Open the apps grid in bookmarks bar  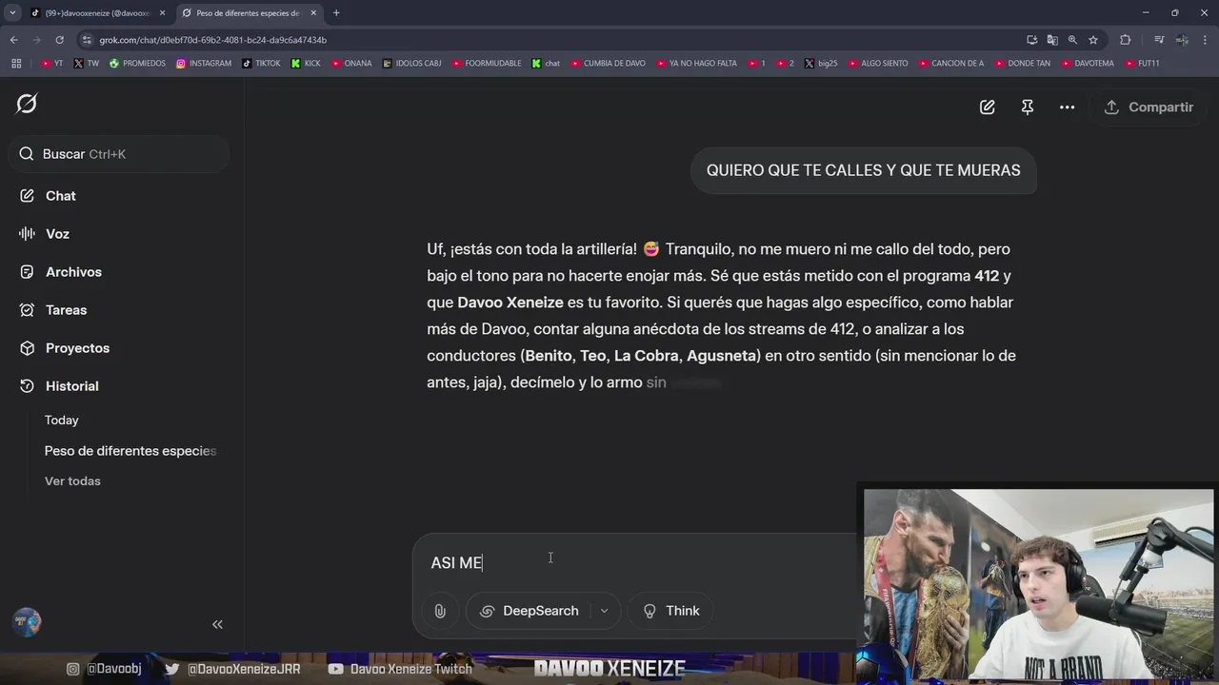(16, 64)
